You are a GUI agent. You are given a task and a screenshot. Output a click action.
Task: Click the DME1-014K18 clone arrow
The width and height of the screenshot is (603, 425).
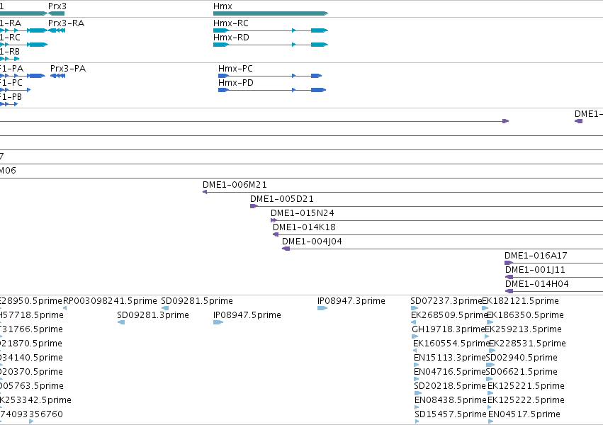(x=276, y=234)
